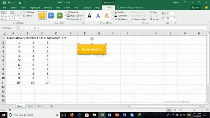Click Sign in link
The height and width of the screenshot is (118, 210).
176,3
